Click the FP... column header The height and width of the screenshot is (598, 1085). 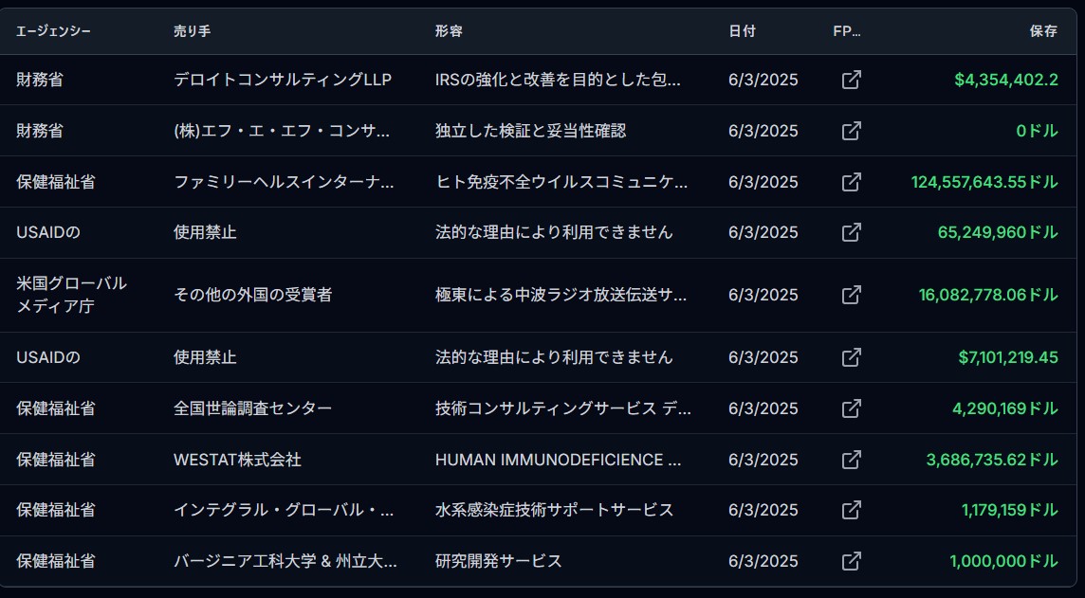pos(847,31)
